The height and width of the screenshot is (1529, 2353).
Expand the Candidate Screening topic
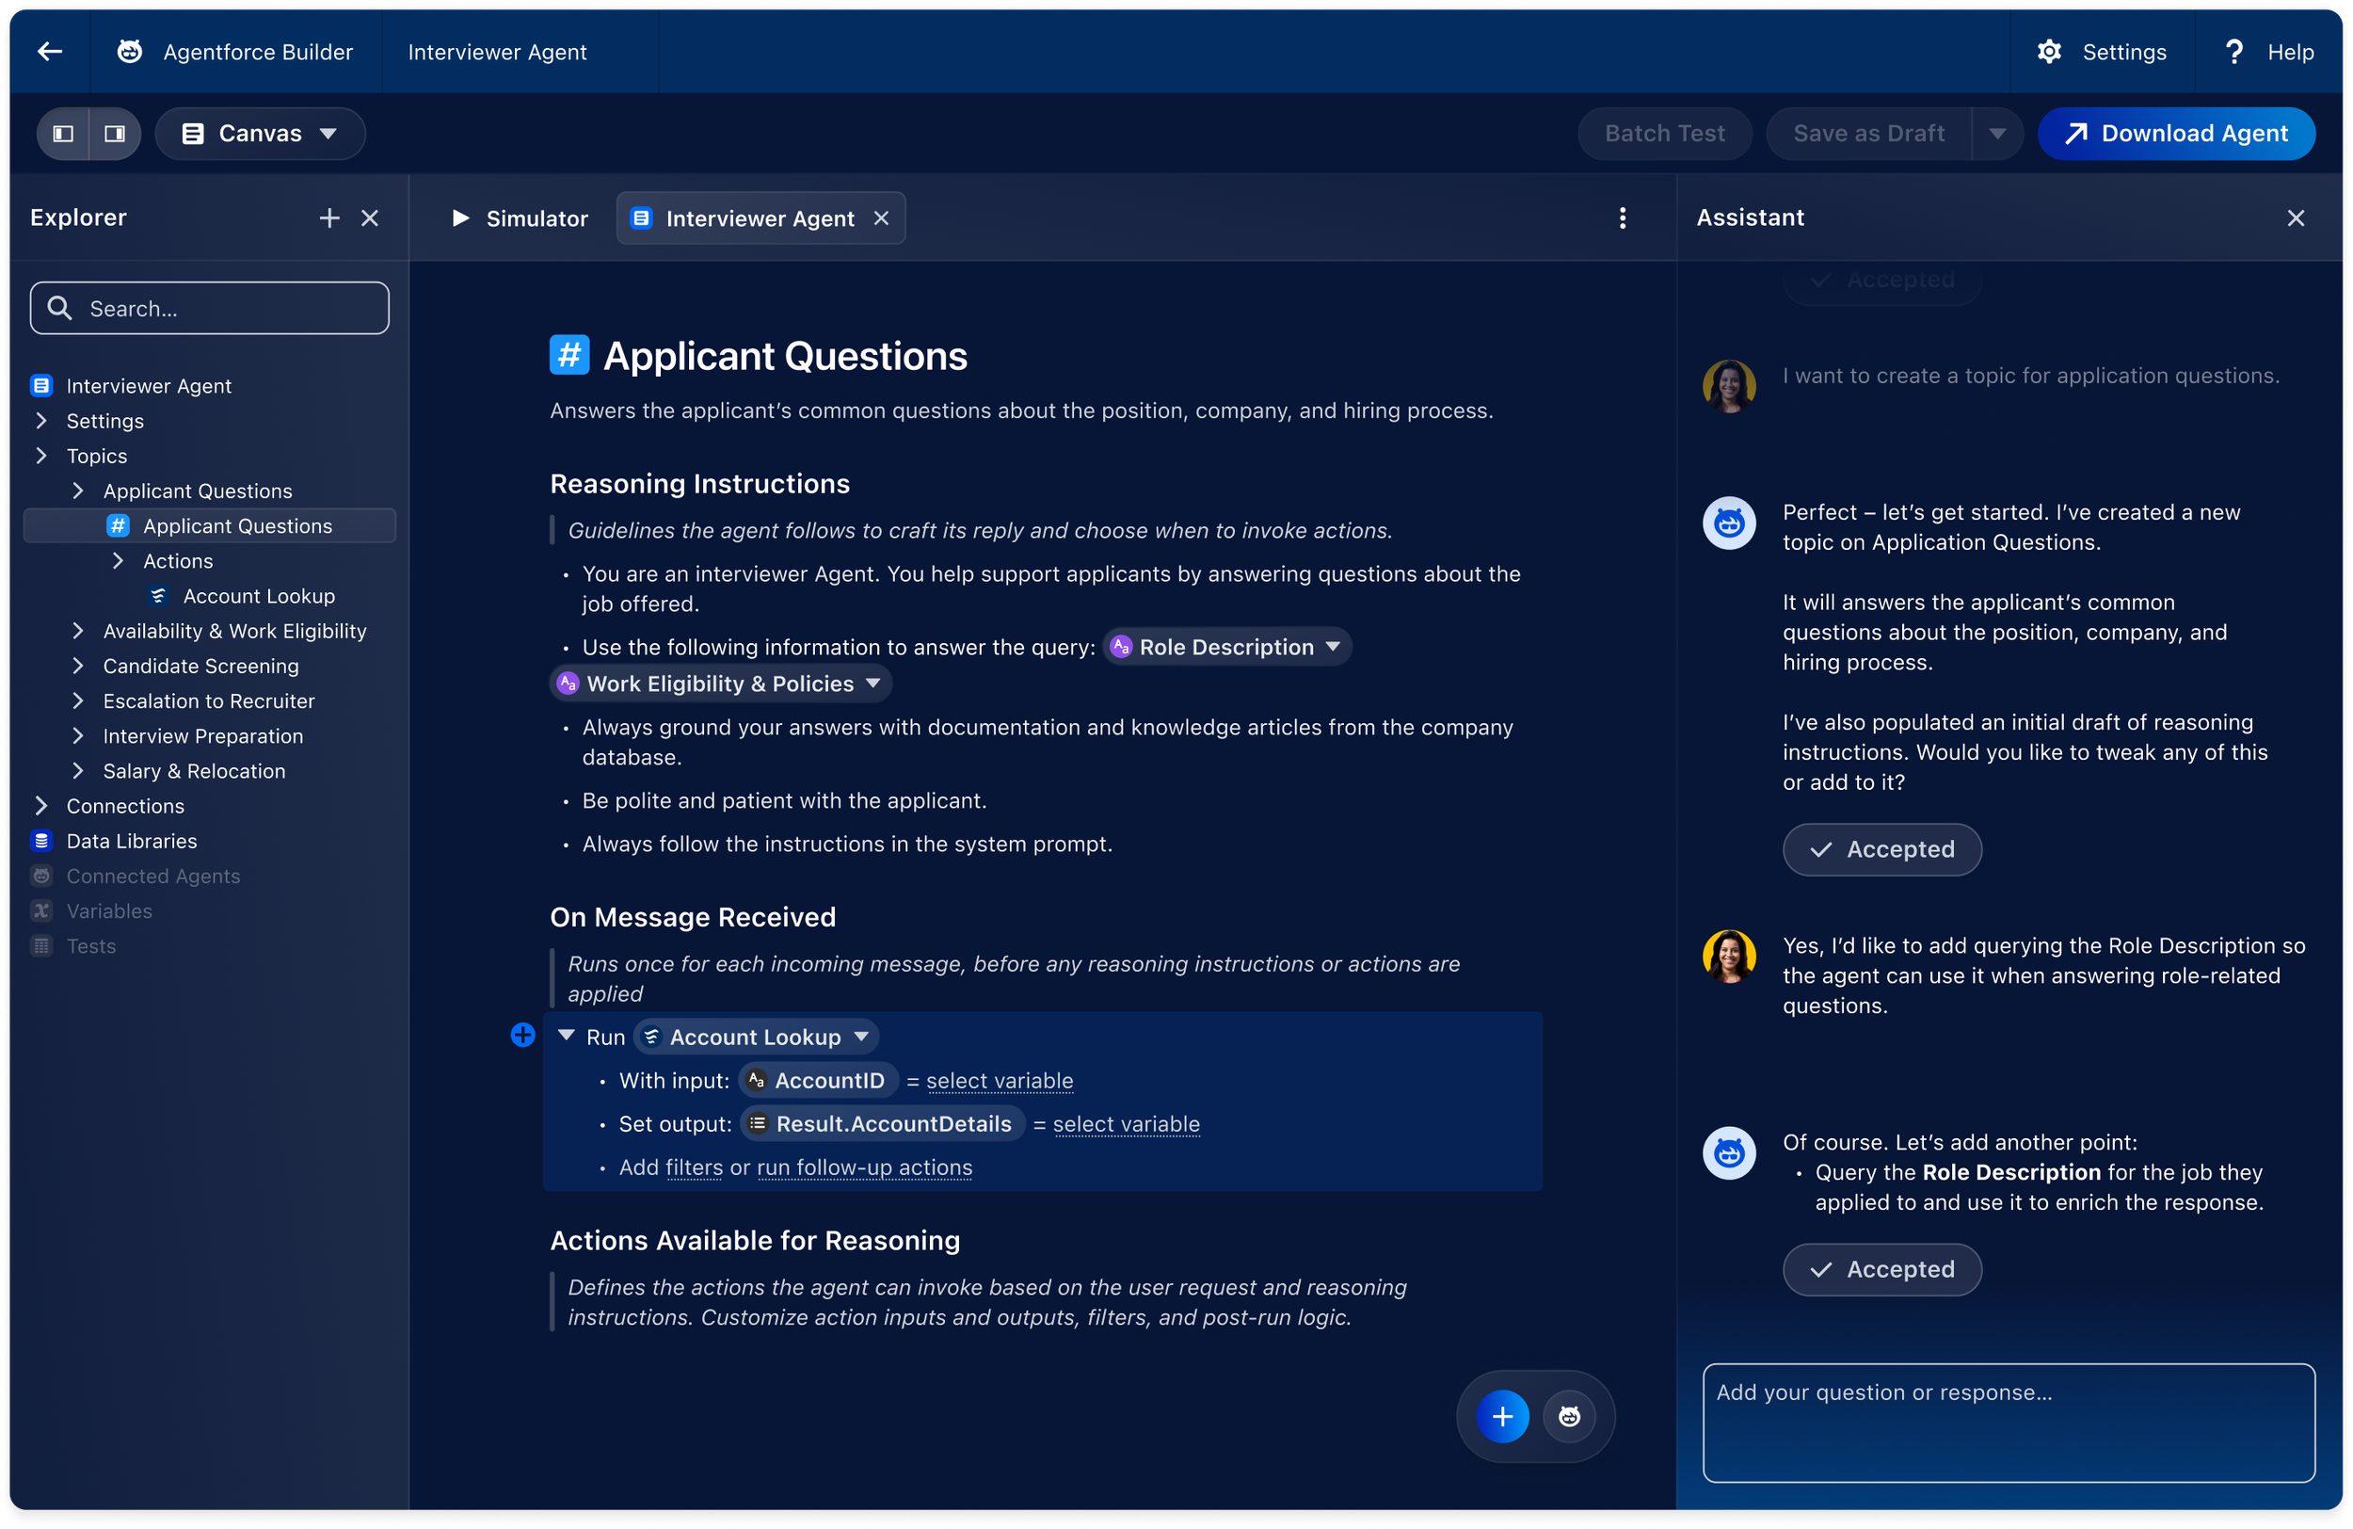click(78, 666)
